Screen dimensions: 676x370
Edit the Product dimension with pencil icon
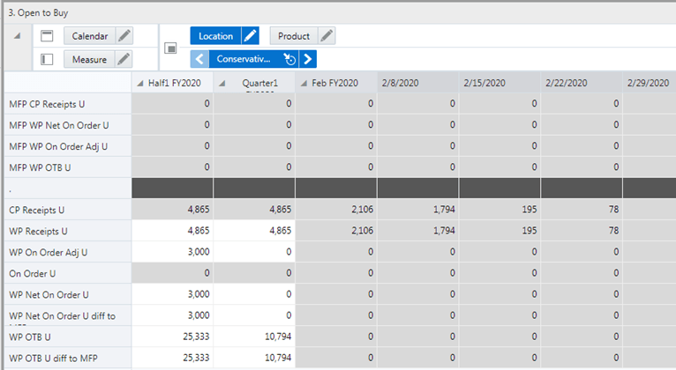[x=327, y=36]
